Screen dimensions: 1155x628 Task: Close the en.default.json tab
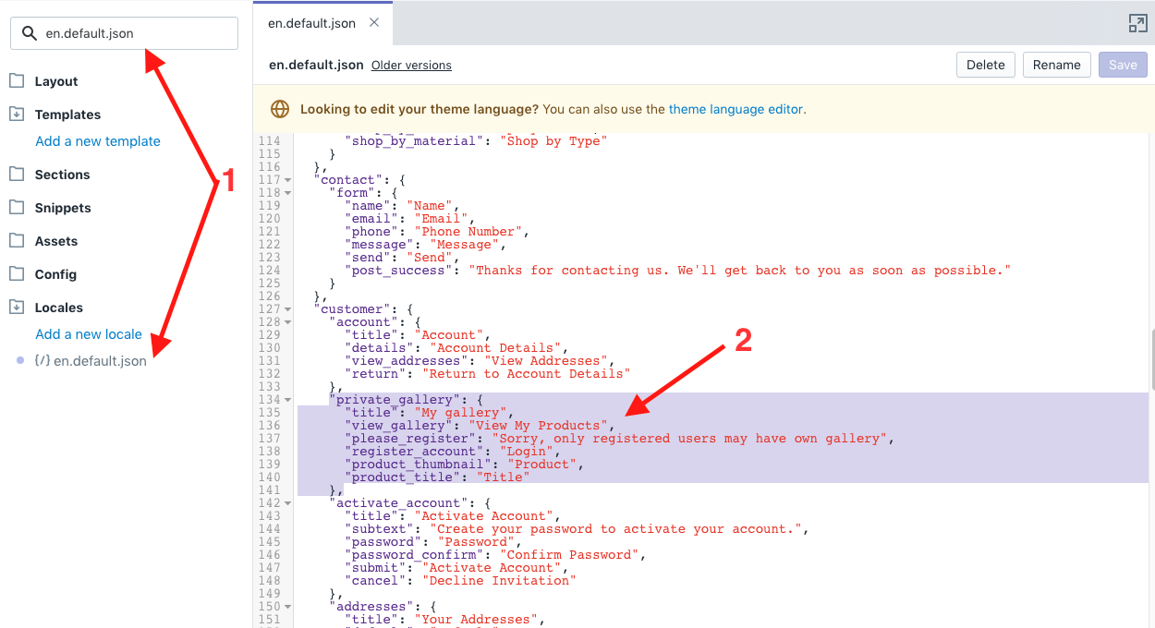[x=373, y=22]
